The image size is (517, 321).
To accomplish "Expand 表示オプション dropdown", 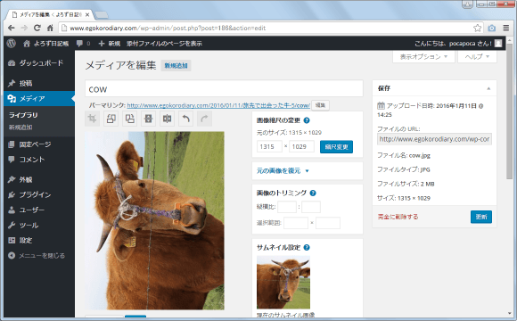I will coord(423,57).
